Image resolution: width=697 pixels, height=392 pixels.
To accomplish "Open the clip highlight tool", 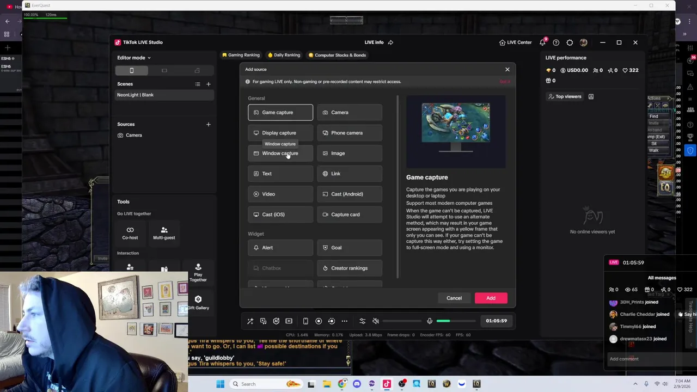I will point(289,321).
